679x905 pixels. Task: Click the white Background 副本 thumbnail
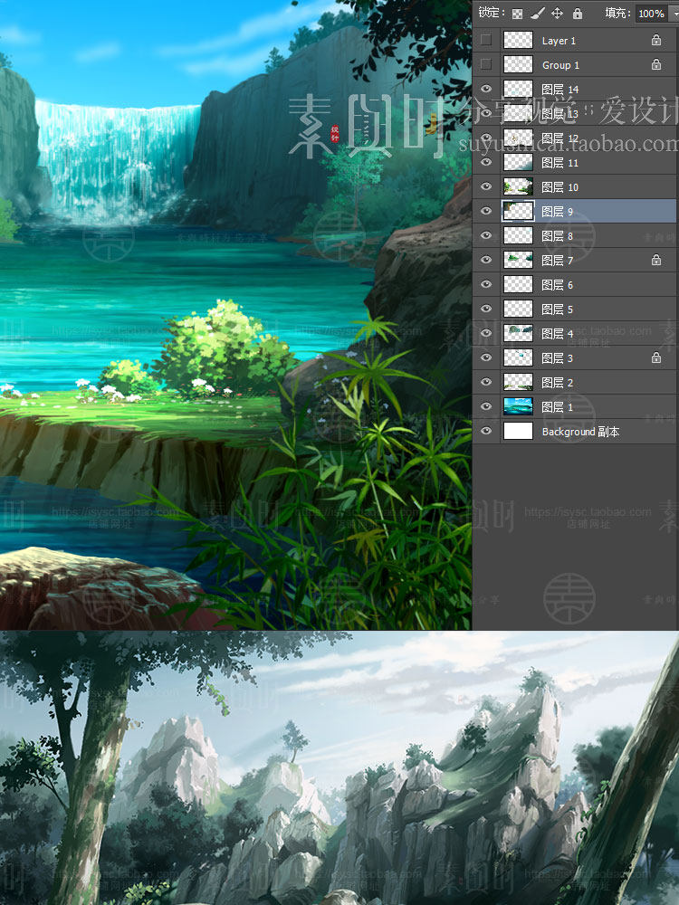(518, 431)
